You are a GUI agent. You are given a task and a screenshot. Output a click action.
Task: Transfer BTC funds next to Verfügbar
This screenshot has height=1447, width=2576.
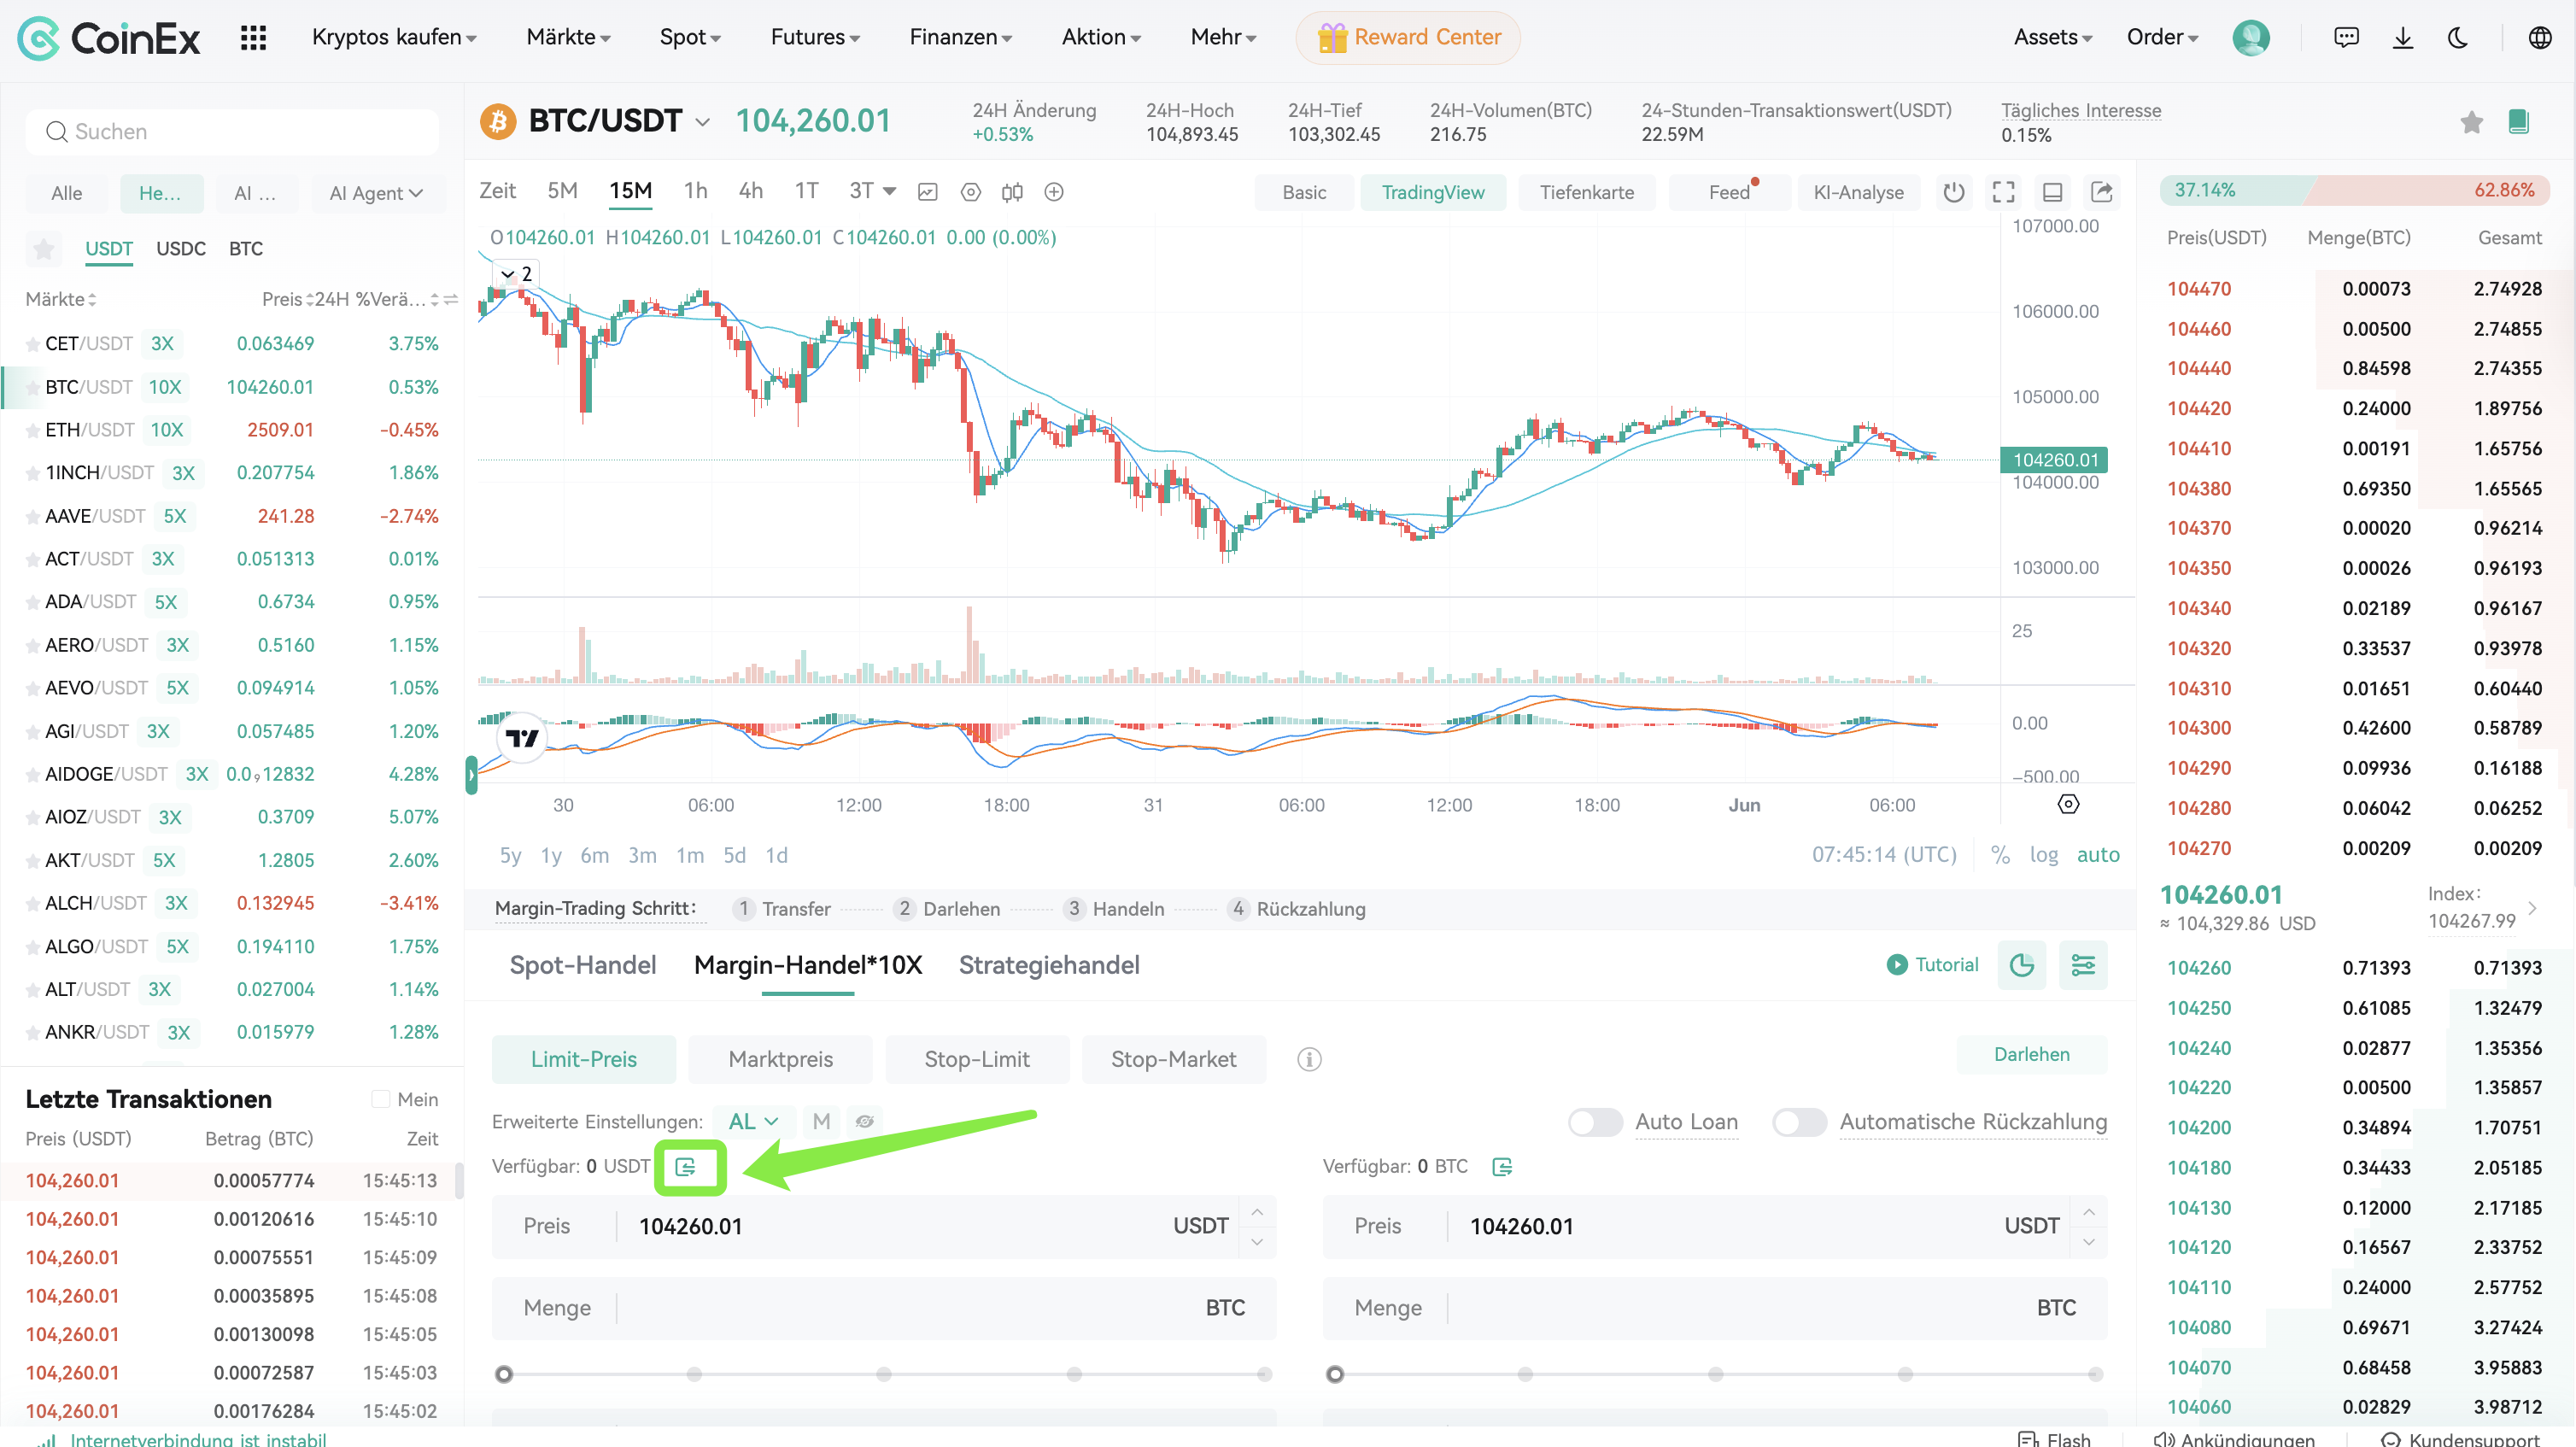1502,1167
